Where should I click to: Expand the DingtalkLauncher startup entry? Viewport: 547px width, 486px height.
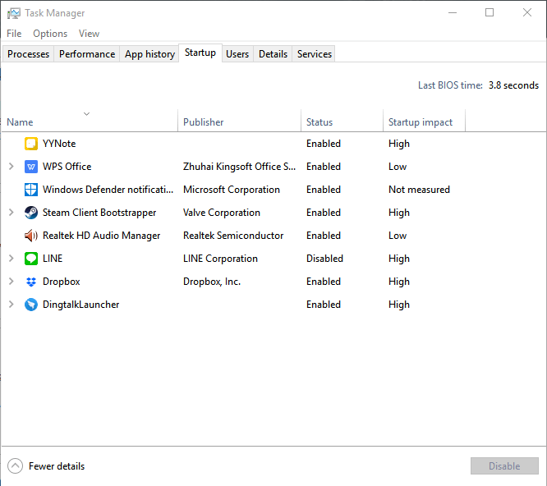[11, 305]
